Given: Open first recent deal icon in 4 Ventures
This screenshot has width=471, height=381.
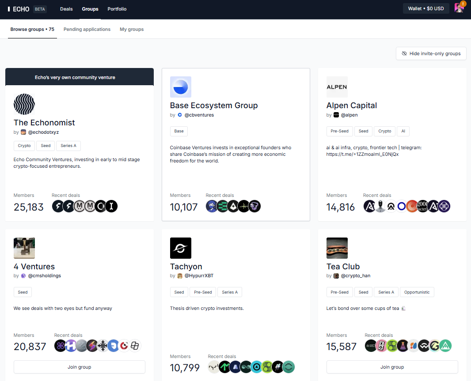Looking at the screenshot, I should click(60, 346).
